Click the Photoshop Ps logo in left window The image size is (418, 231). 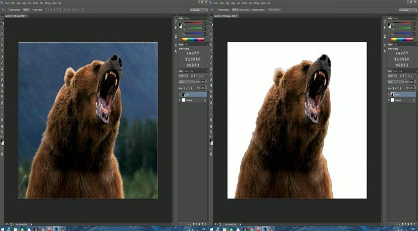tap(2, 2)
